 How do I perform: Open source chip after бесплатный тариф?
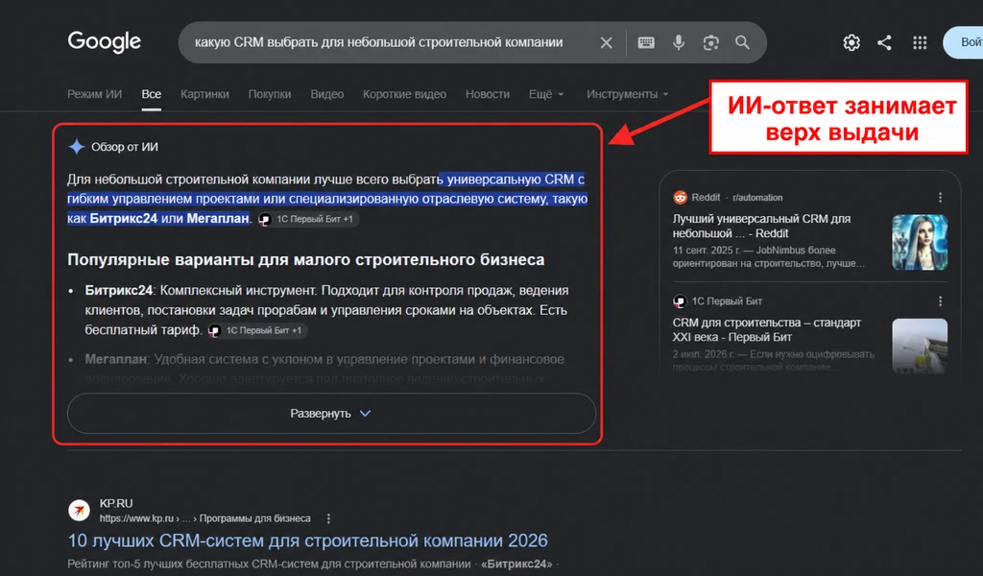pos(257,330)
